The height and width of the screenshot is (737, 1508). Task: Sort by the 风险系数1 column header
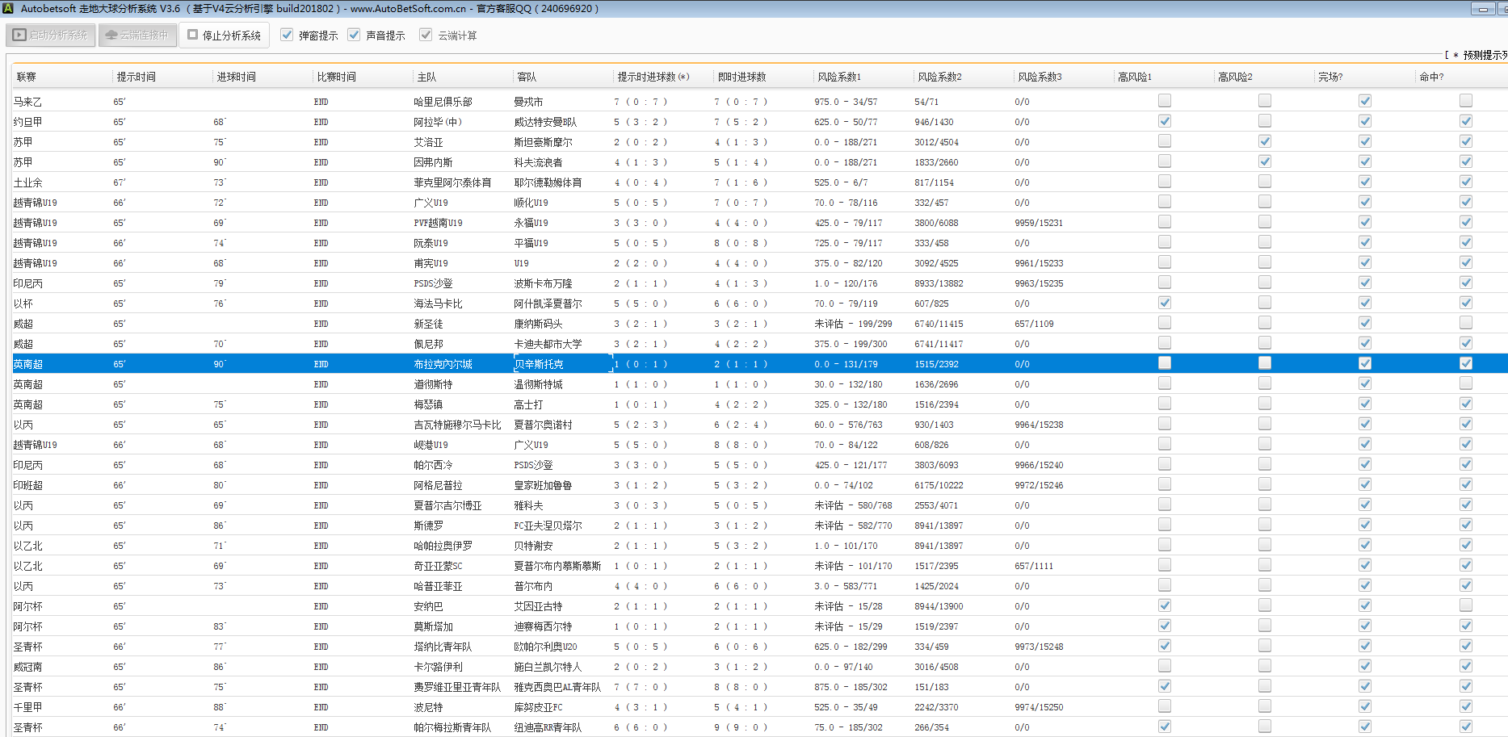coord(839,77)
